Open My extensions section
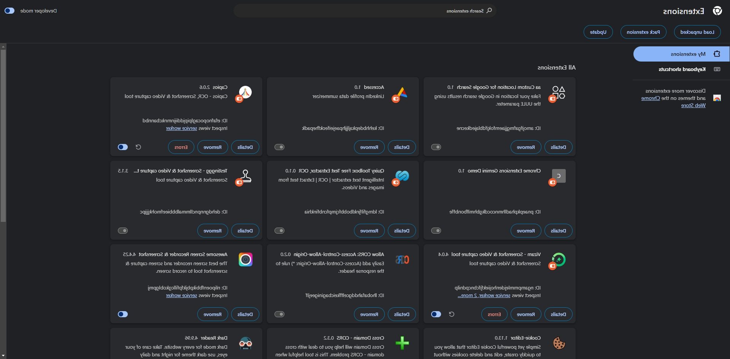 (x=681, y=54)
